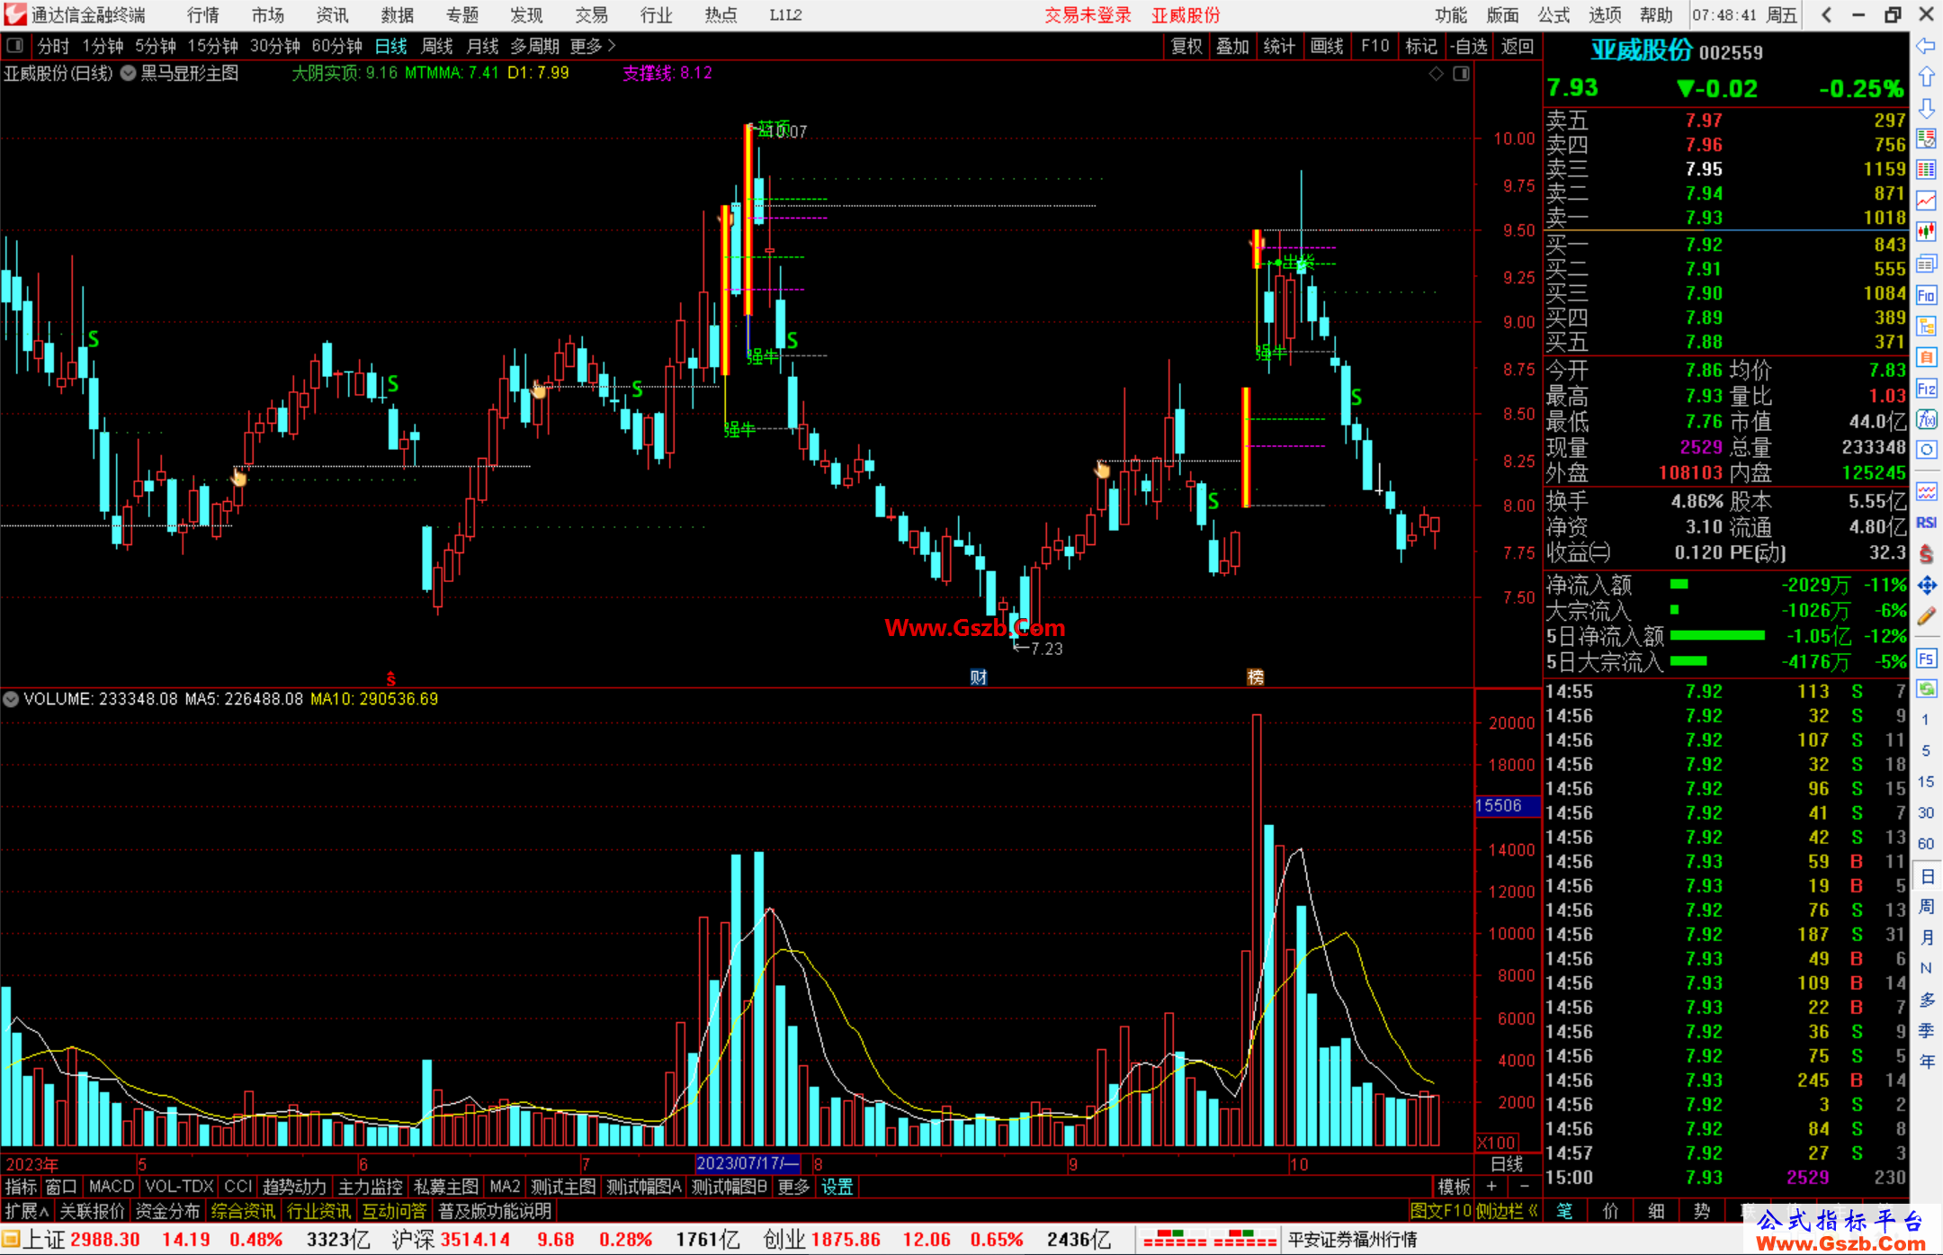
Task: Open the 版面 layout menu
Action: pyautogui.click(x=1502, y=14)
